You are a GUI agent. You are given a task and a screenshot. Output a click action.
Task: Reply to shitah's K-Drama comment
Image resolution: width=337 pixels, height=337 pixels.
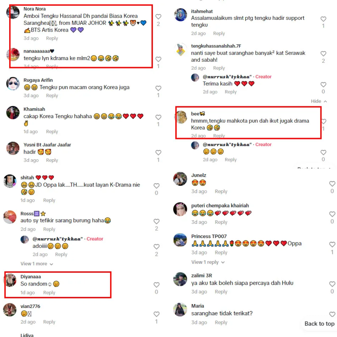pyautogui.click(x=49, y=200)
